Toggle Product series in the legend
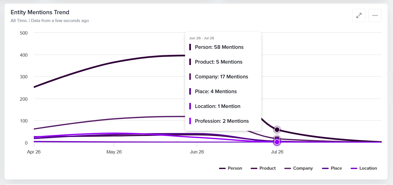This screenshot has width=393, height=185. point(263,168)
